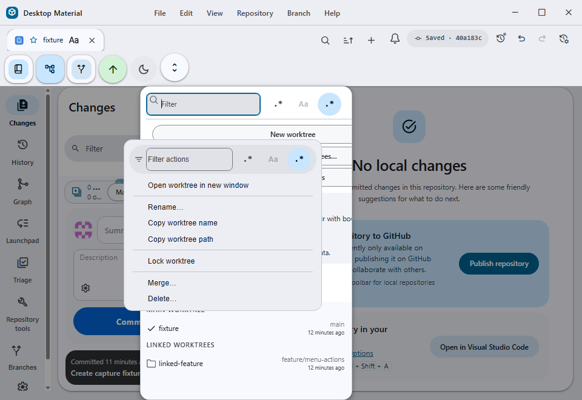Open the Branches sidebar item
The height and width of the screenshot is (400, 582).
[22, 358]
